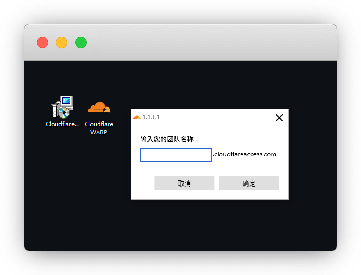Focus the team name input field

[x=176, y=155]
